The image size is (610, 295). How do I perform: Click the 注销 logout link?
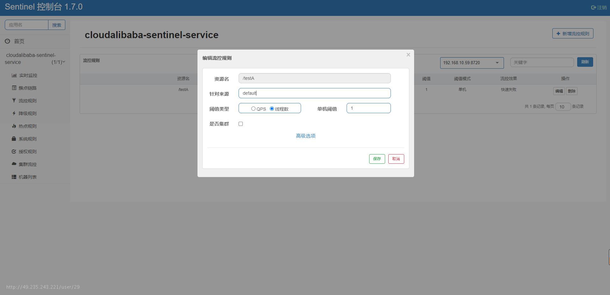[x=599, y=7]
